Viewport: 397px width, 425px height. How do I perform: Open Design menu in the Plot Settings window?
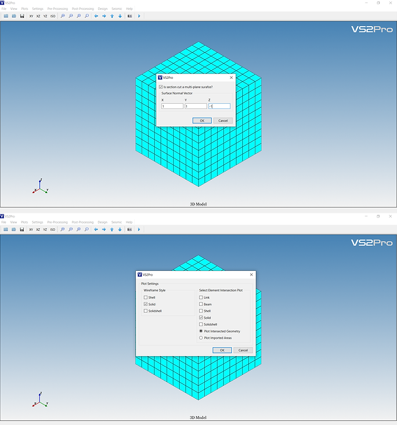tap(103, 222)
